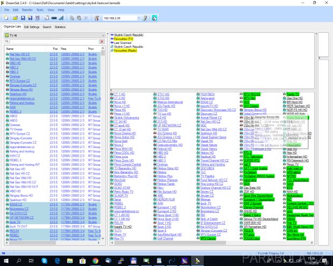The height and width of the screenshot is (266, 333).
Task: Click the Save As floppy icon
Action: [30, 18]
